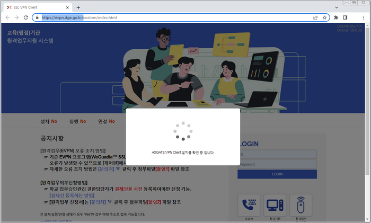371x223 pixels.
Task: Click the 연결 No status text
Action: (107, 121)
